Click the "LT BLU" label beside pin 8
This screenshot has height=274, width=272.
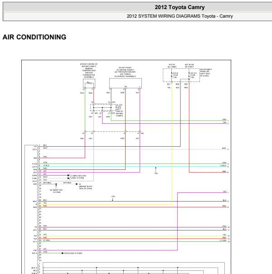46,165
